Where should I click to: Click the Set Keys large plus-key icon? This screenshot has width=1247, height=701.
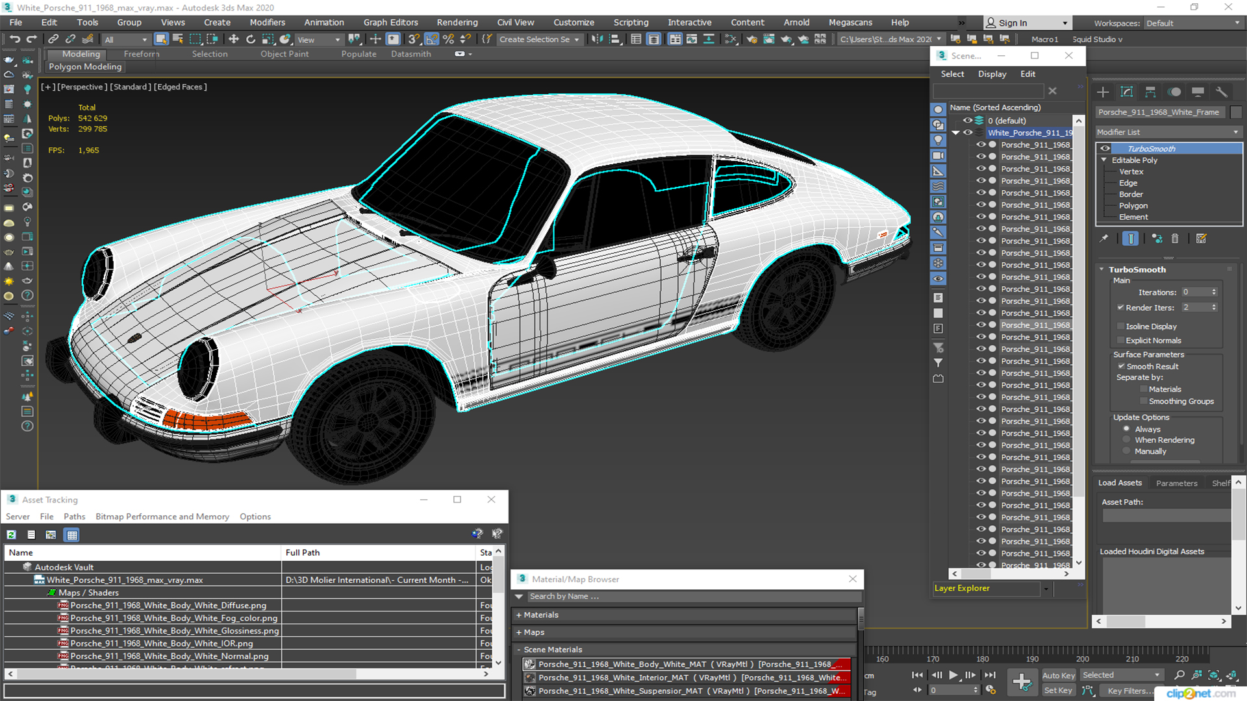[1022, 682]
